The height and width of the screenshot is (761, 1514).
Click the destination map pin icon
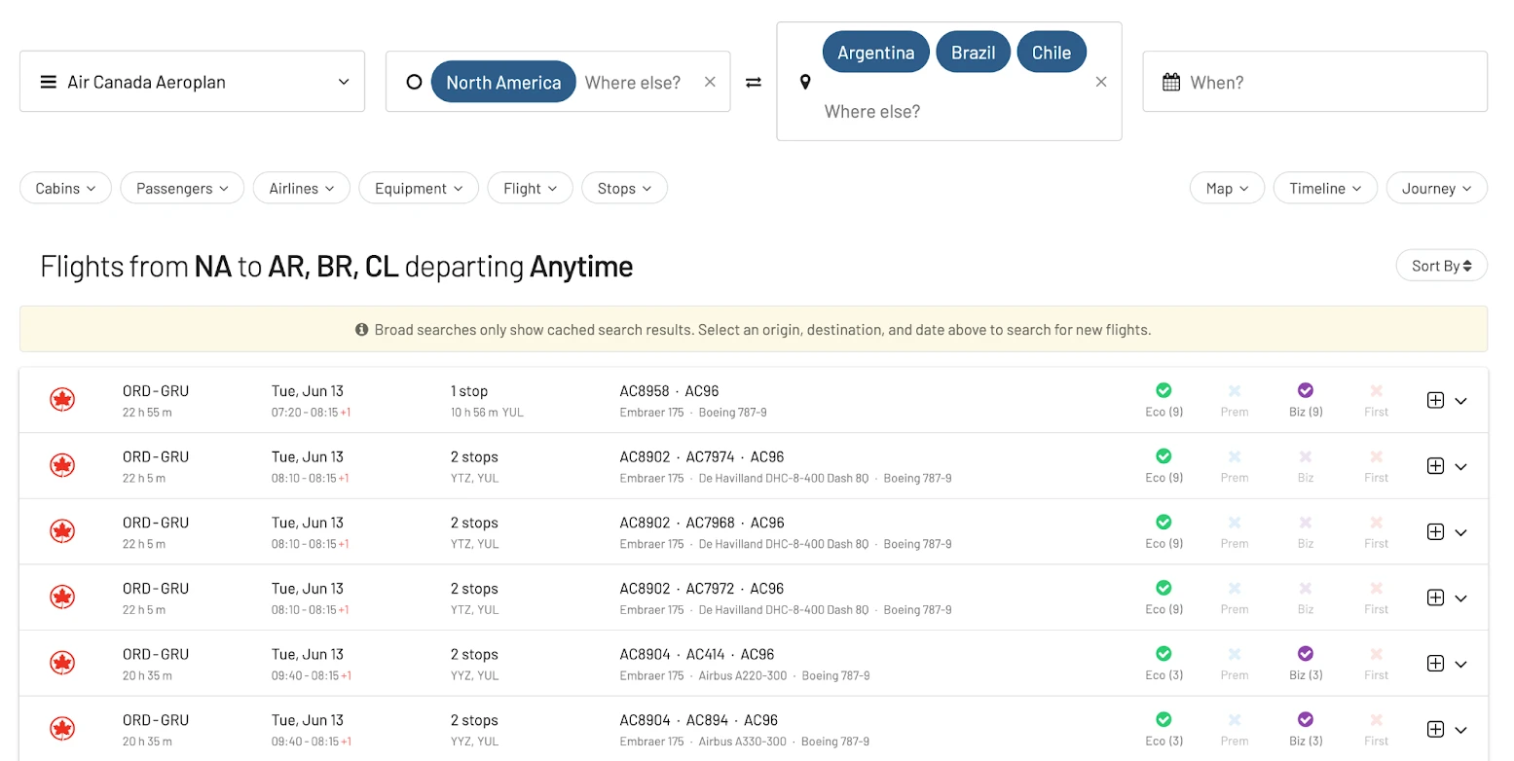[x=805, y=82]
